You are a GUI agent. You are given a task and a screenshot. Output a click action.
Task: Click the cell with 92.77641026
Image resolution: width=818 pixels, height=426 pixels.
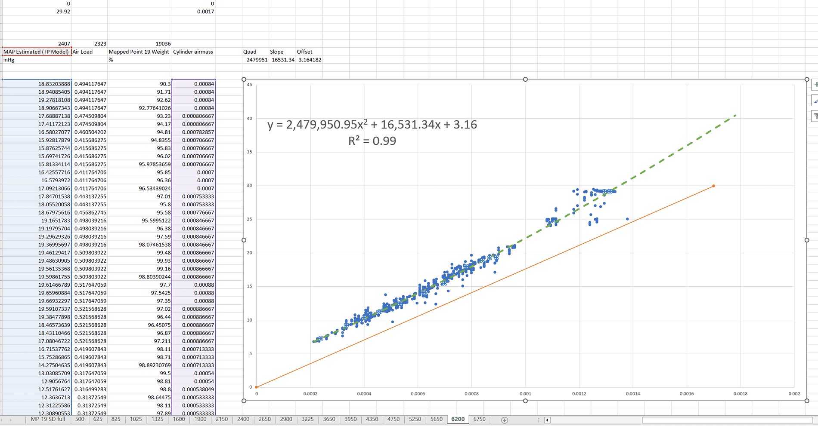click(139, 108)
